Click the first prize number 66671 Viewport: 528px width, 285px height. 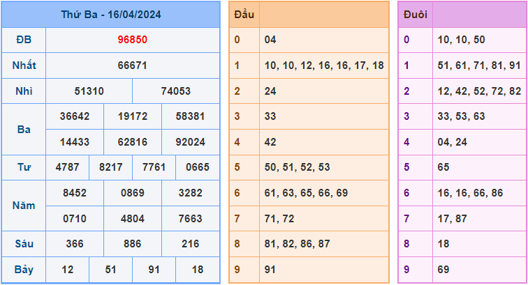132,66
